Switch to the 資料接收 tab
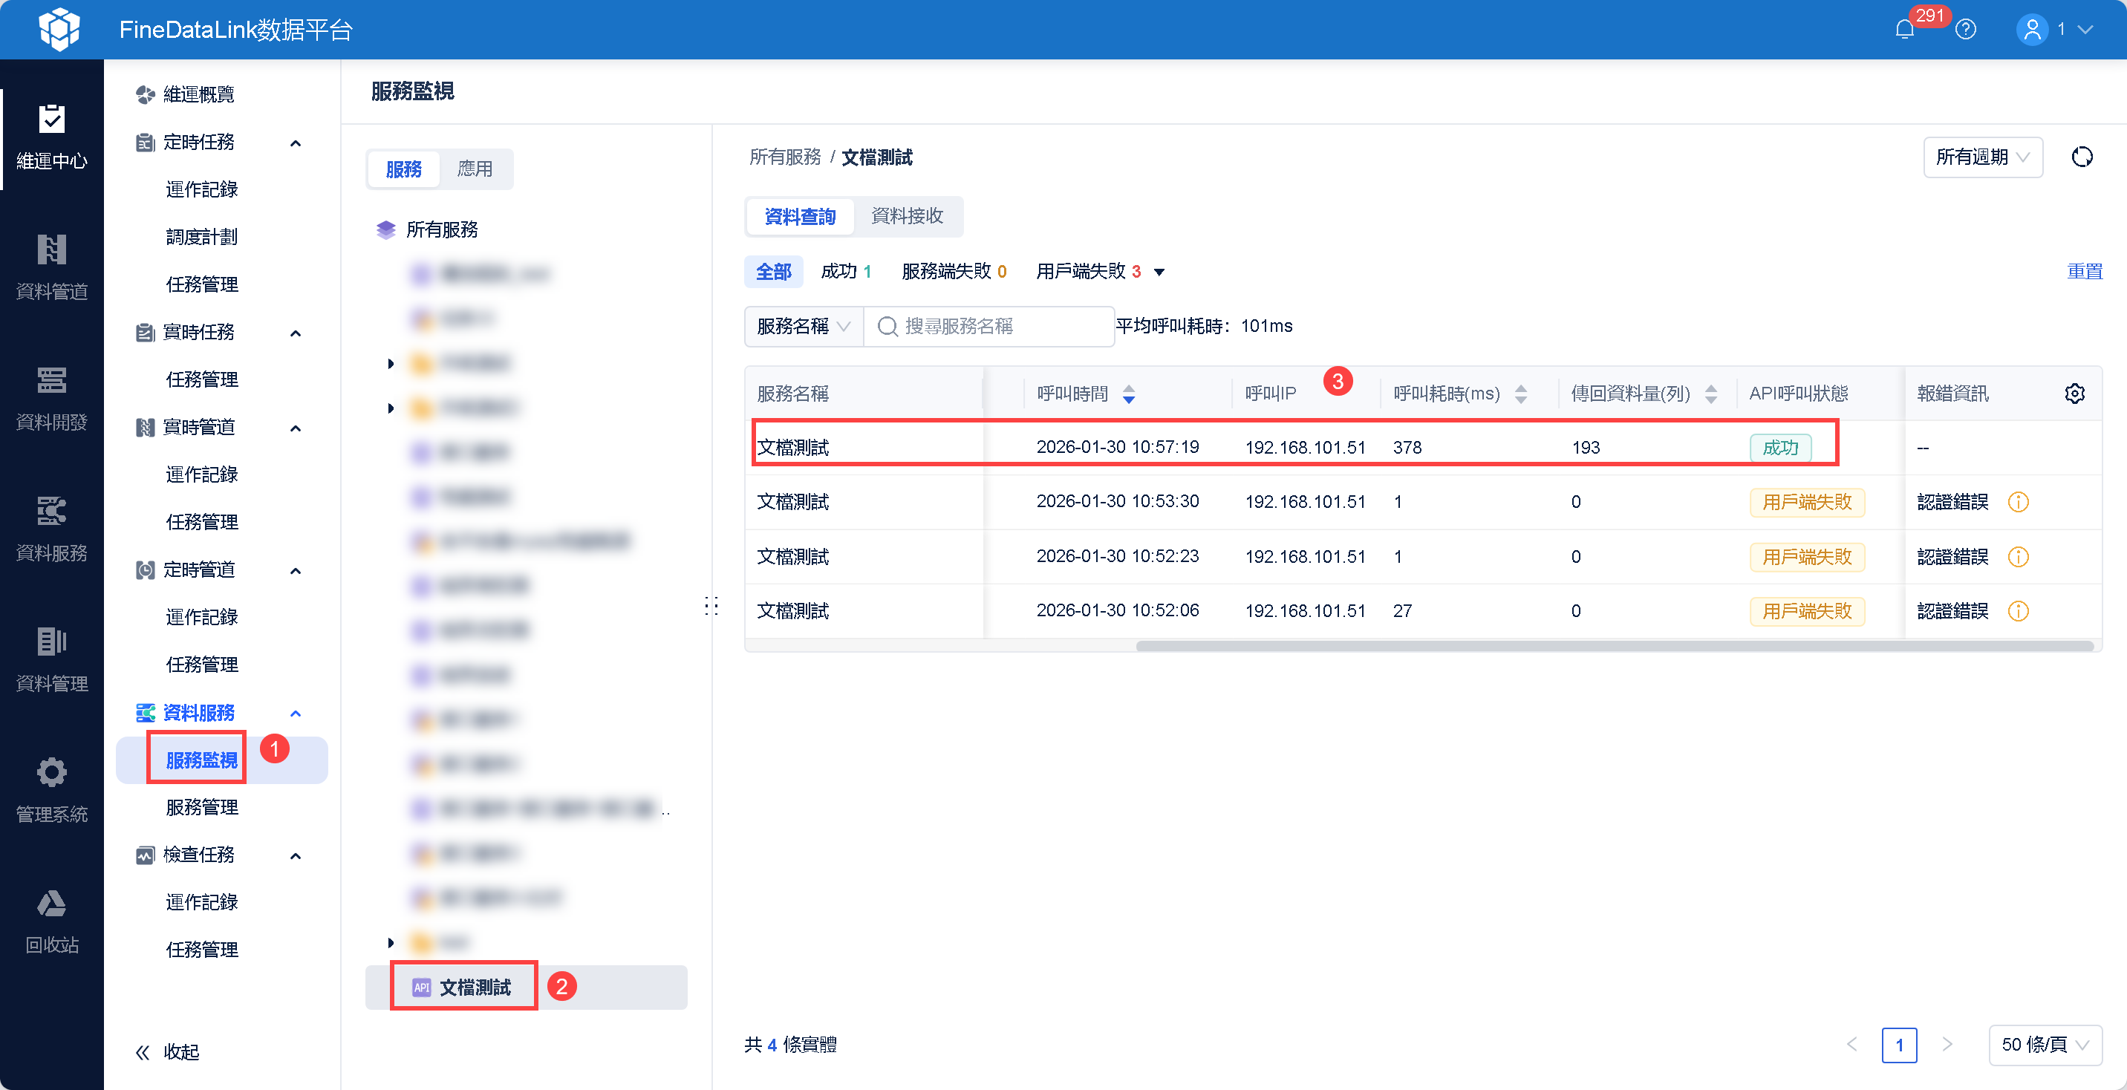 (x=907, y=216)
